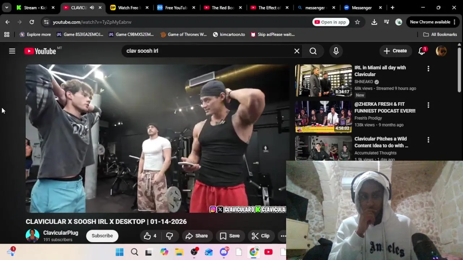Screen dimensions: 463x260
Task: Open the Chrome profile avatar
Action: [399, 22]
